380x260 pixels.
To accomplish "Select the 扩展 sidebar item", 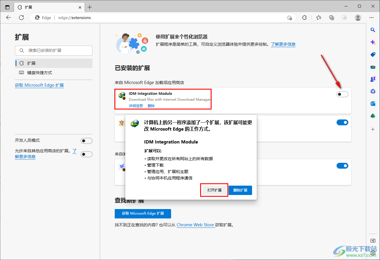I will (54, 63).
